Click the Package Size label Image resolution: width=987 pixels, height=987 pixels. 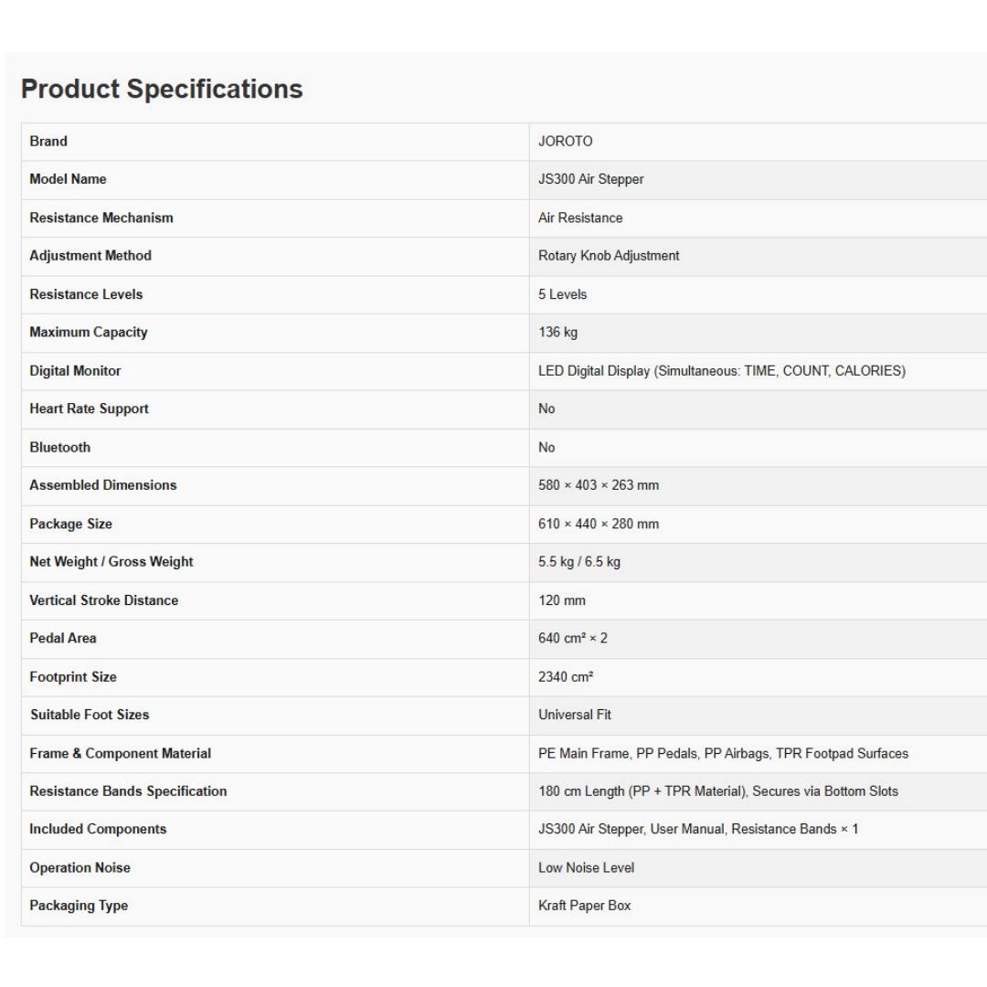click(71, 524)
